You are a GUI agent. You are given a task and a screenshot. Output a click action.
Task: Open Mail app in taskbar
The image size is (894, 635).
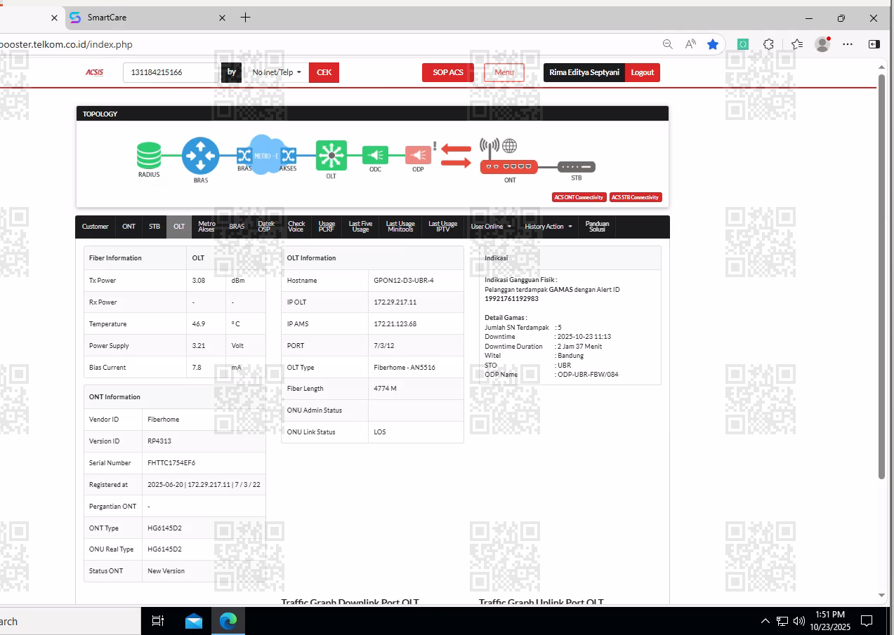pos(194,621)
